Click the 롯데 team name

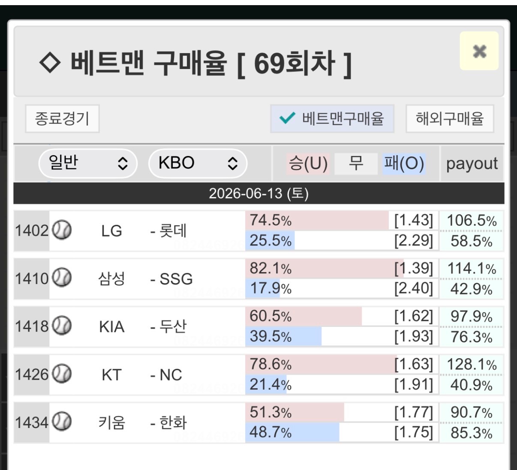(173, 231)
